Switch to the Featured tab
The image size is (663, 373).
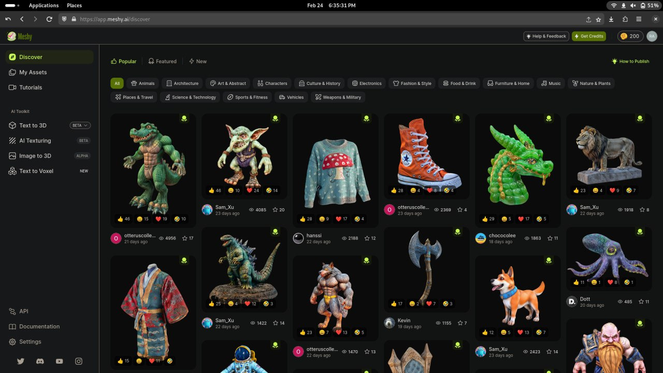pyautogui.click(x=162, y=61)
